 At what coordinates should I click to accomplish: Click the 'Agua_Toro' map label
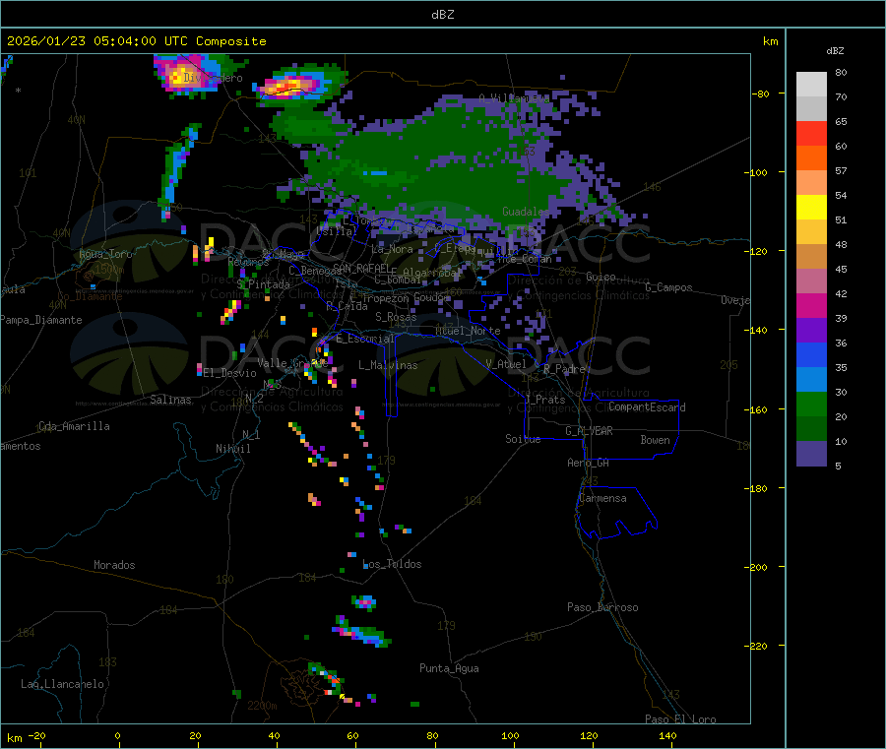coord(105,254)
